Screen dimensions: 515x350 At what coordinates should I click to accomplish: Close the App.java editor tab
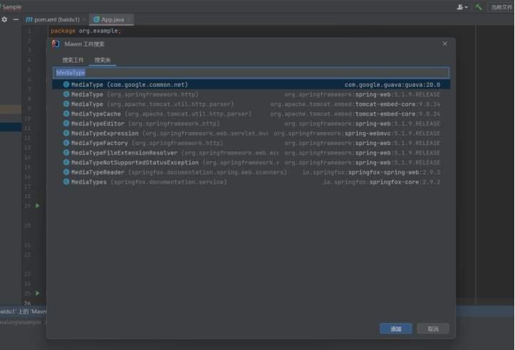(x=128, y=20)
